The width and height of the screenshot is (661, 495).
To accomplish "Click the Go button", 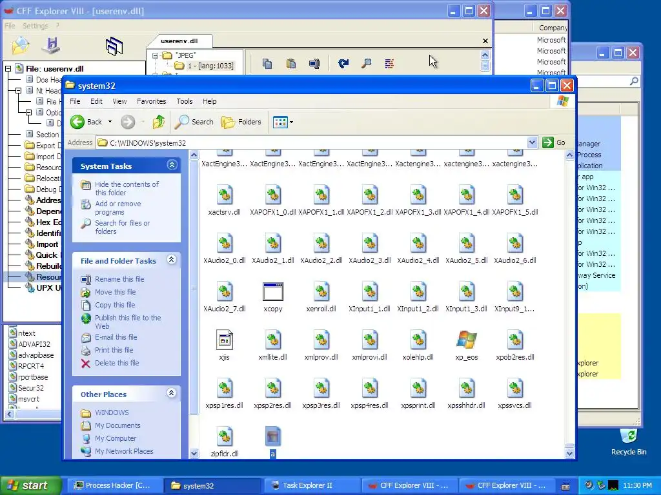I will [554, 142].
